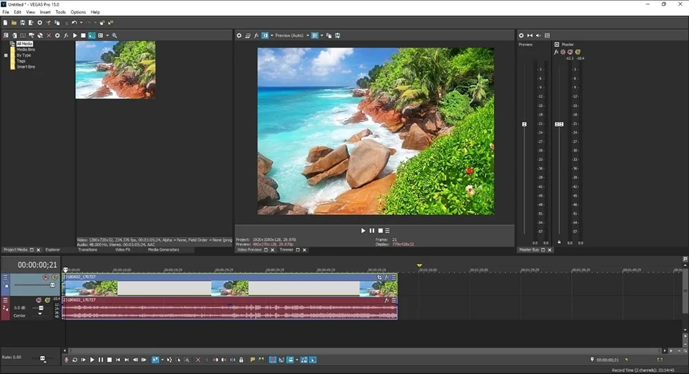Open the Edit menu
The image size is (689, 374).
pos(18,12)
